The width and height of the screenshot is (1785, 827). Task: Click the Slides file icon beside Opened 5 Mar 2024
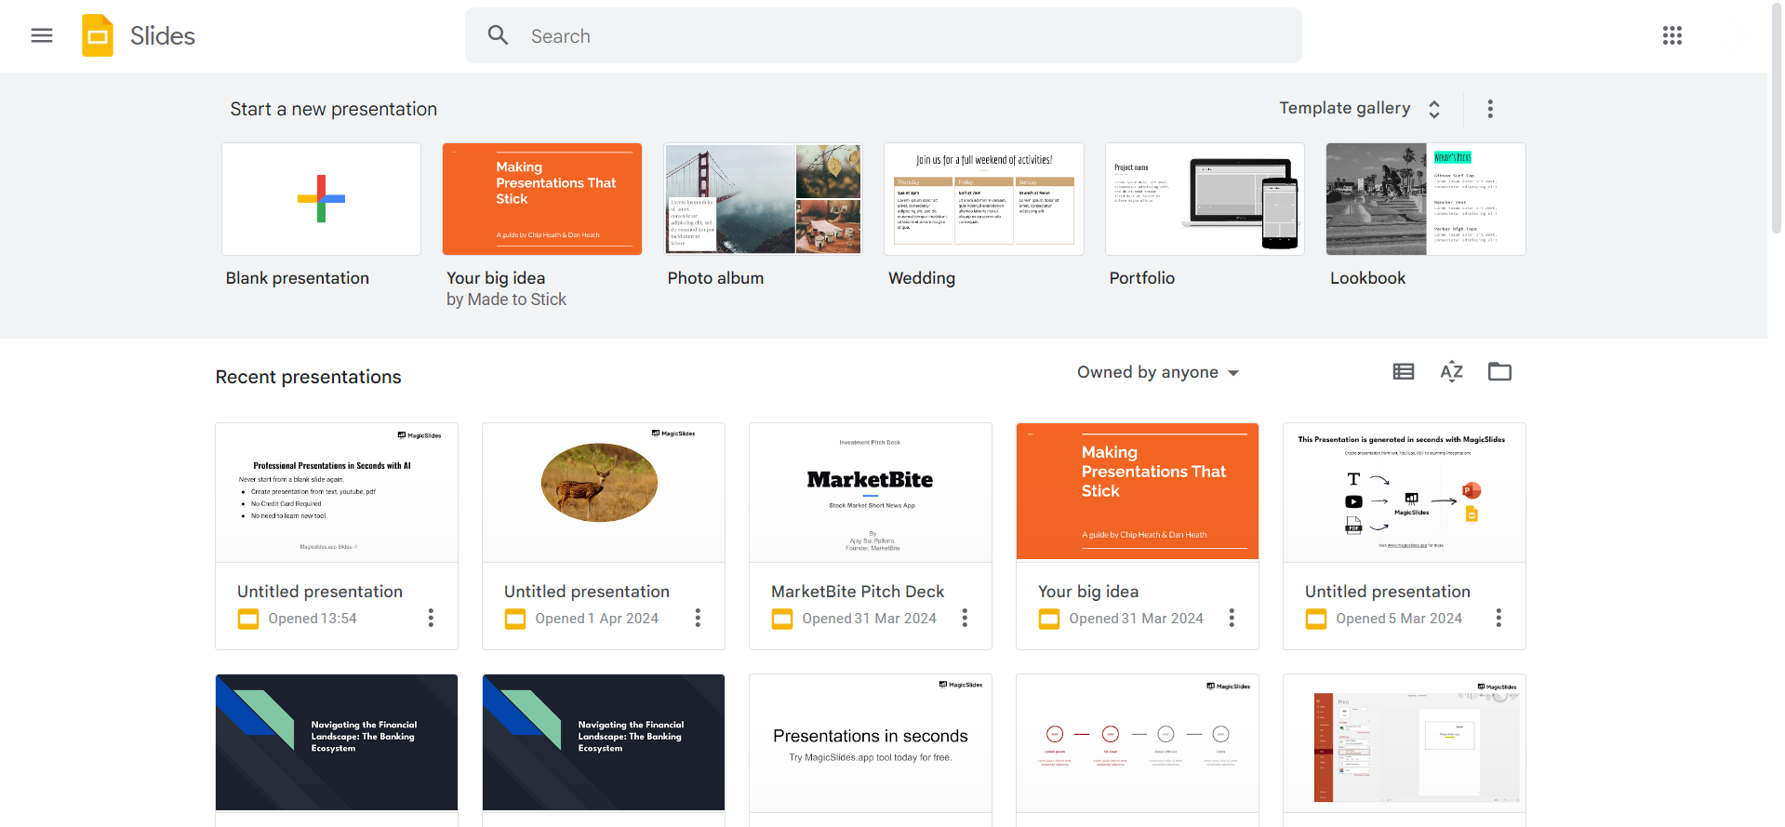[1316, 619]
